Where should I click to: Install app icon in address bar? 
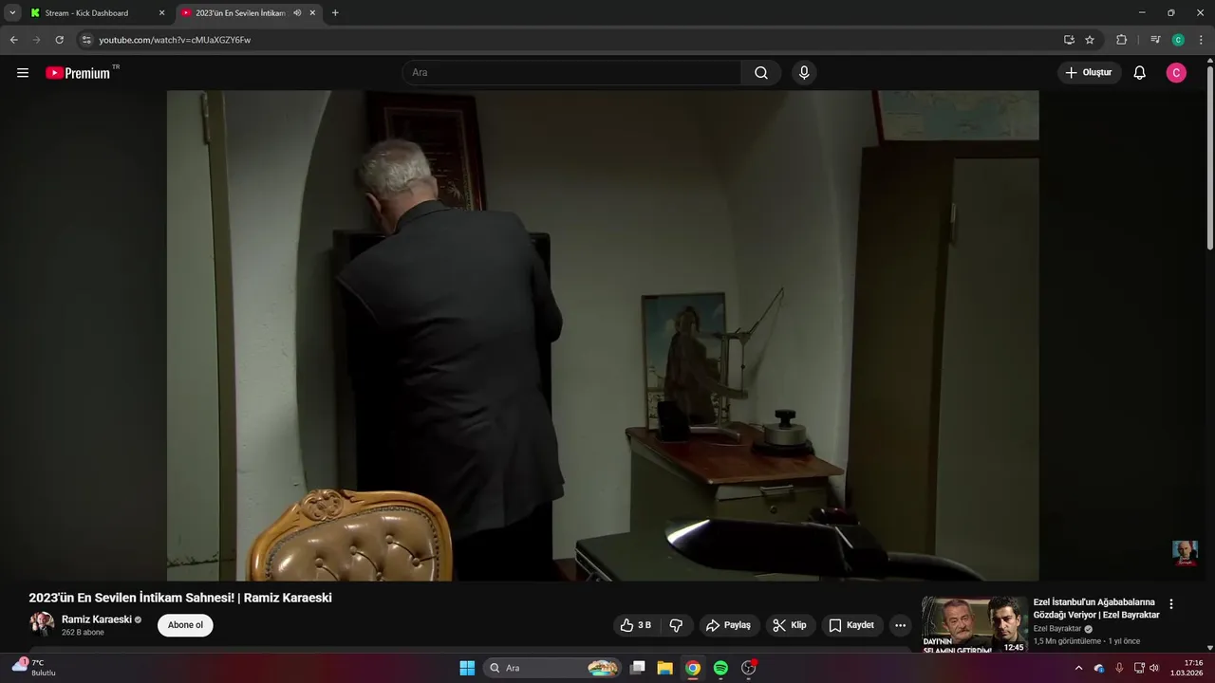[1069, 40]
